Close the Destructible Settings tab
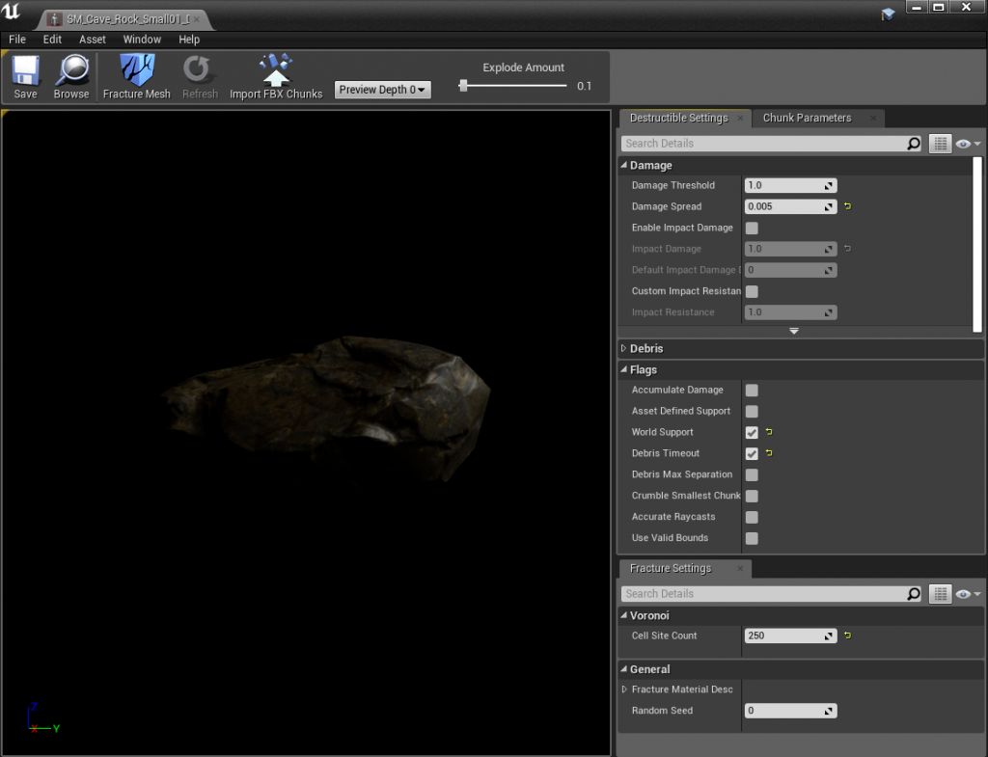This screenshot has height=757, width=988. click(740, 118)
